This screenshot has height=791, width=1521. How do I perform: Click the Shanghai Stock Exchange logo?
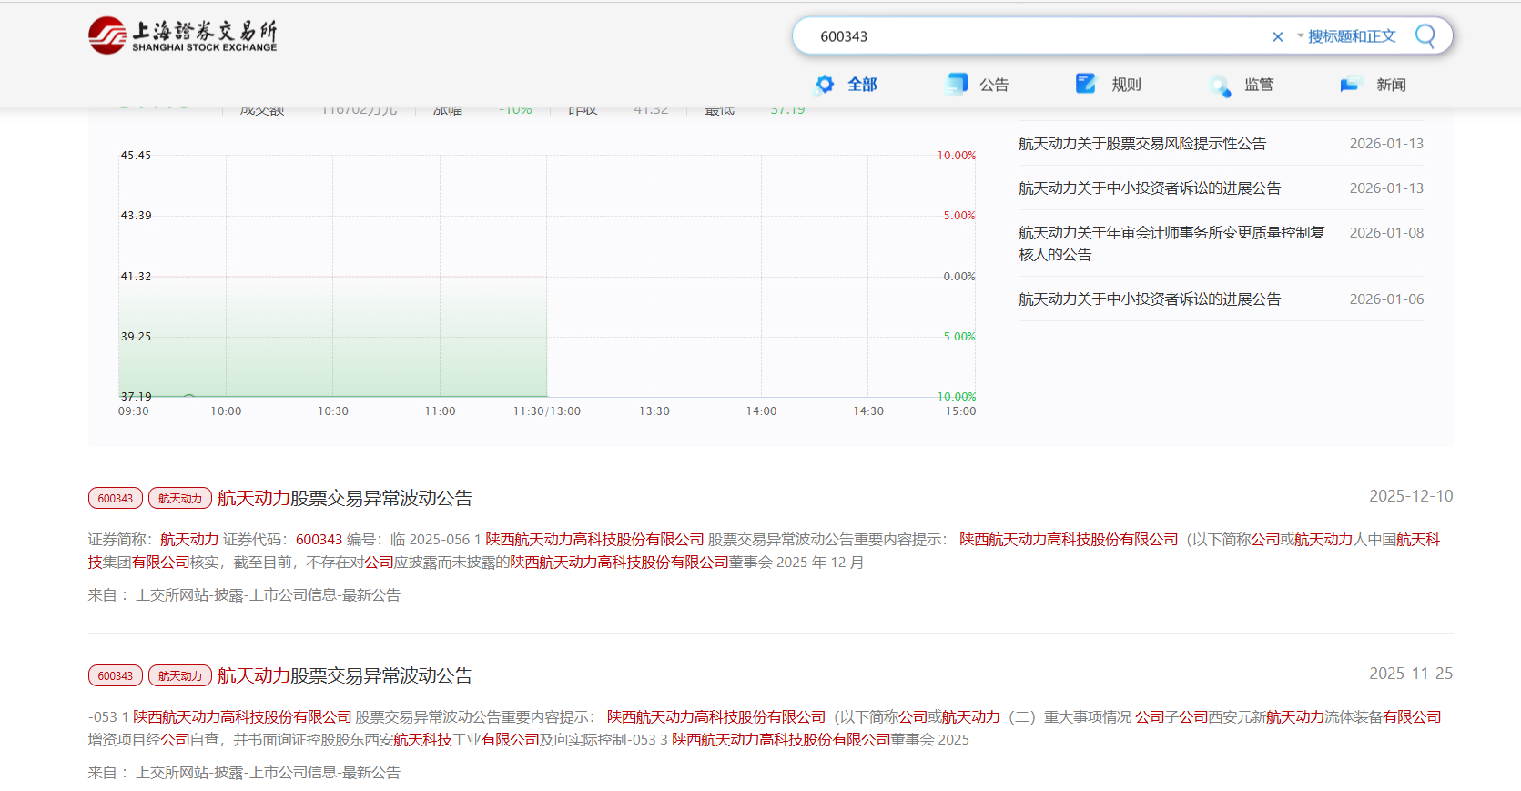[x=183, y=35]
